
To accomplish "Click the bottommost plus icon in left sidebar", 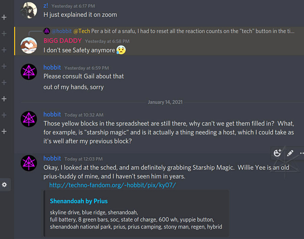I will pyautogui.click(x=4, y=131).
